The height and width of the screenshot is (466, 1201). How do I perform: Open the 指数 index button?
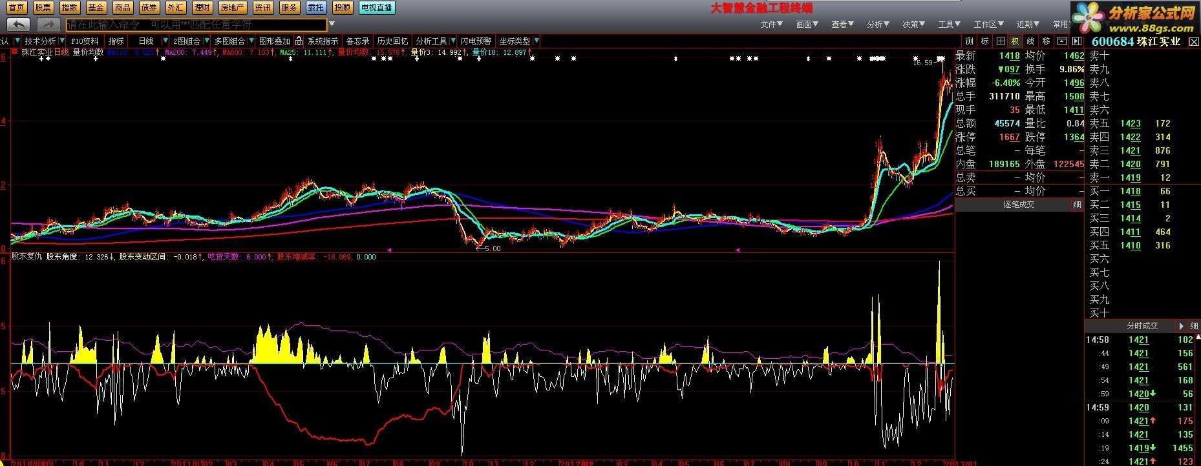[x=70, y=8]
